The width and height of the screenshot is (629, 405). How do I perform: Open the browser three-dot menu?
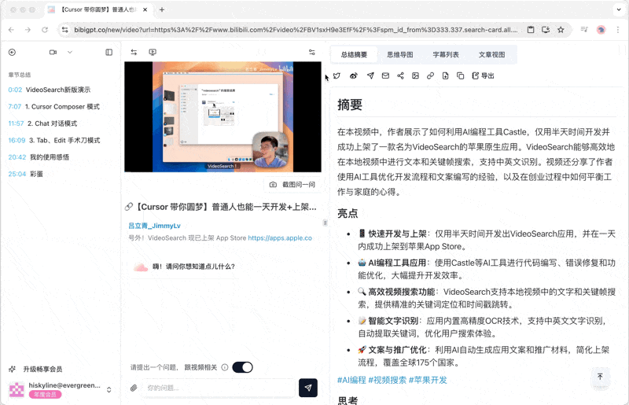tap(618, 30)
